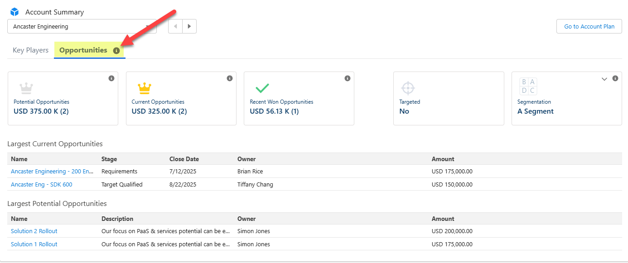Click info icon on Segmentation card
628x263 pixels.
click(x=615, y=78)
